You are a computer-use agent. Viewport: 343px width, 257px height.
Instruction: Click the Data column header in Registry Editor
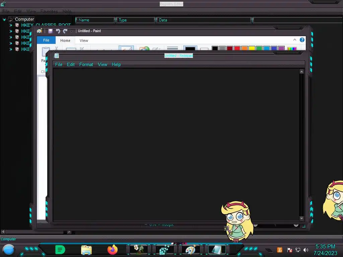pyautogui.click(x=204, y=20)
